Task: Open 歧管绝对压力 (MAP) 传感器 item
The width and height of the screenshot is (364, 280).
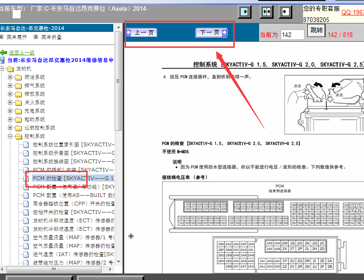Action: click(x=74, y=263)
